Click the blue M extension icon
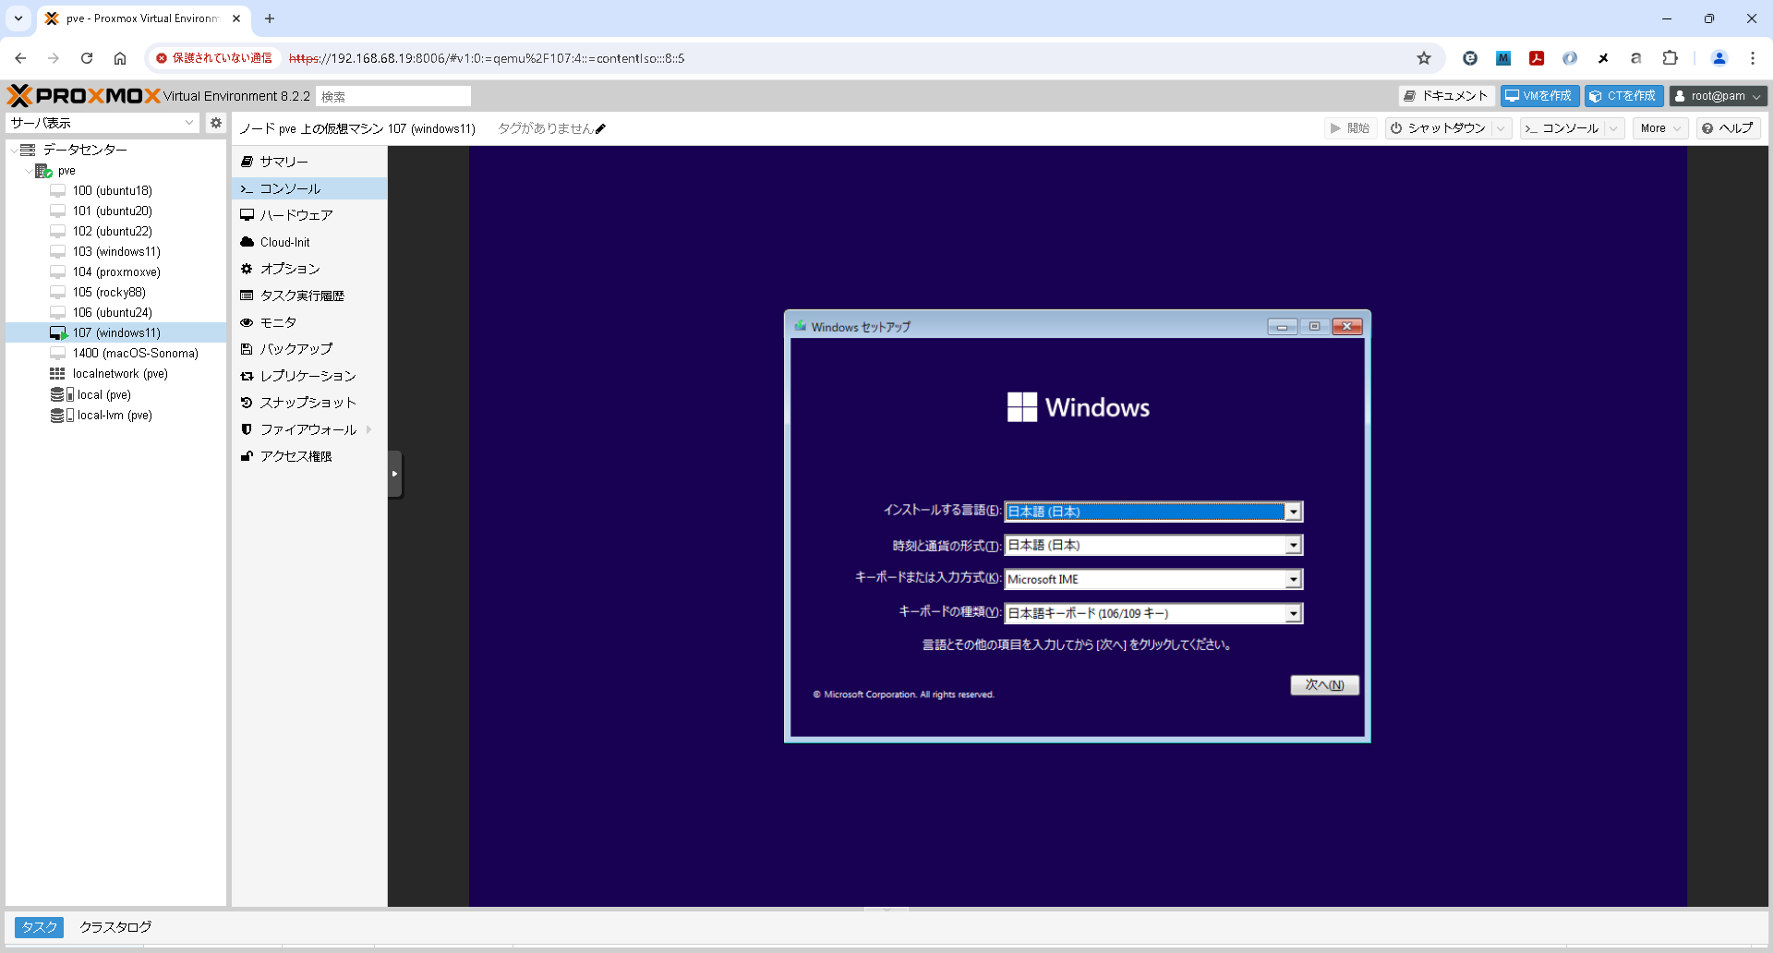Image resolution: width=1773 pixels, height=953 pixels. [1503, 58]
